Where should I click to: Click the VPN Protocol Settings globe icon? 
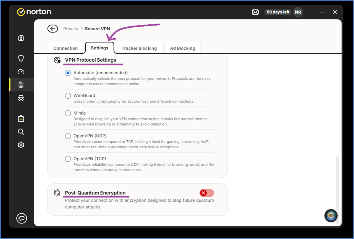(x=57, y=60)
